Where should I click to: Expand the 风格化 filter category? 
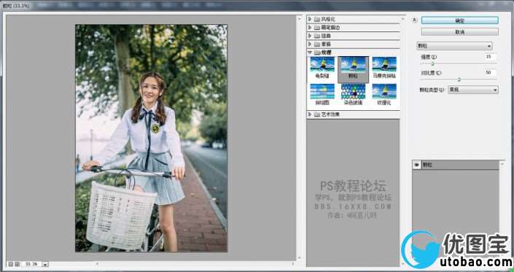pyautogui.click(x=310, y=19)
